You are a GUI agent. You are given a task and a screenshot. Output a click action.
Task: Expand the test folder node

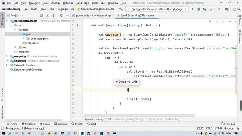point(15,47)
